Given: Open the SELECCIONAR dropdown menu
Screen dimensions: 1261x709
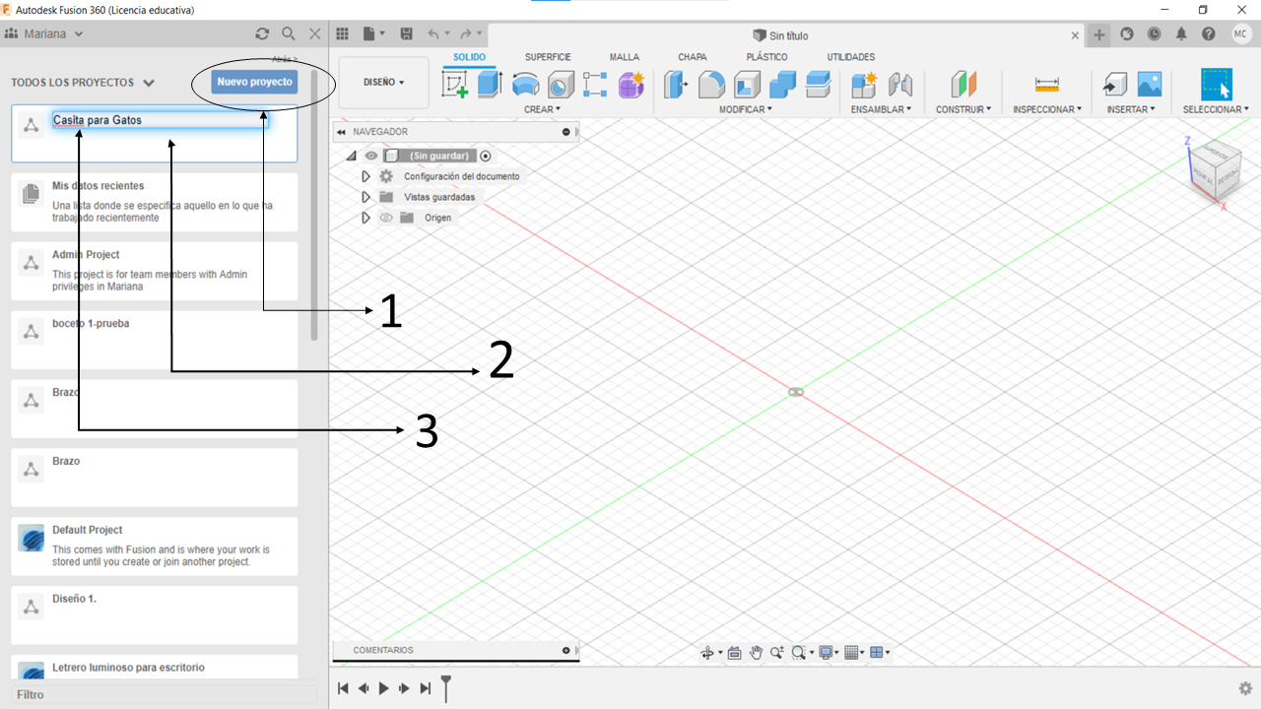Looking at the screenshot, I should pyautogui.click(x=1216, y=109).
